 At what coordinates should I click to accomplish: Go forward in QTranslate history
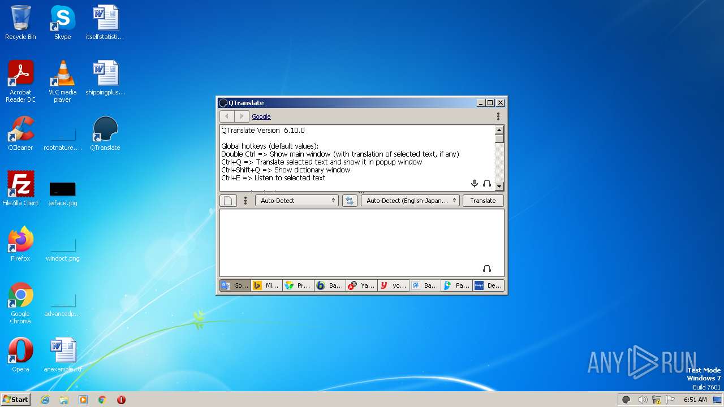242,116
